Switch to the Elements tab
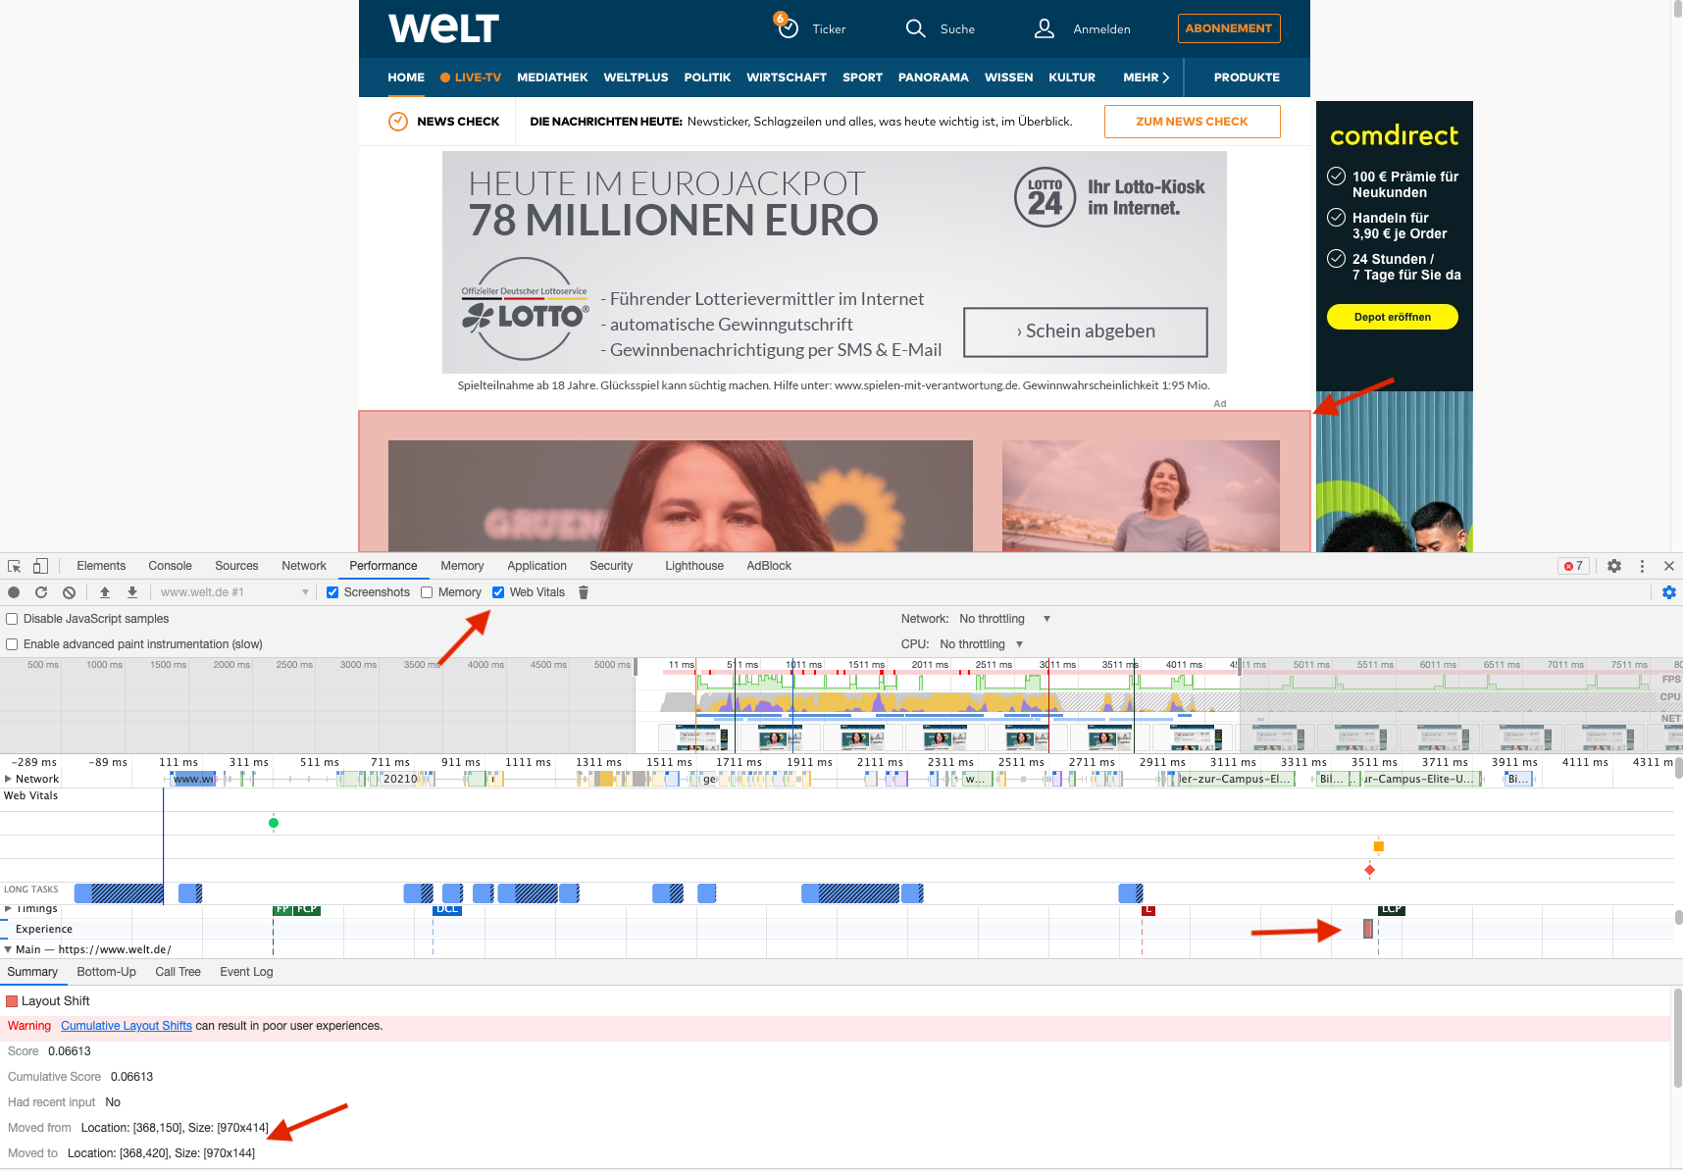This screenshot has width=1683, height=1171. [x=101, y=566]
